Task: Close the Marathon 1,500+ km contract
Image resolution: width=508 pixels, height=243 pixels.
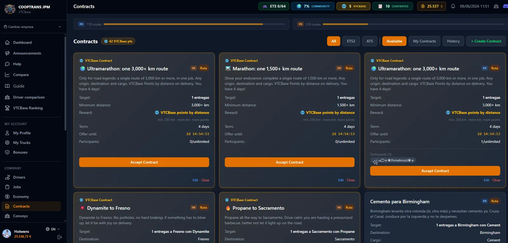Action: pos(351,180)
